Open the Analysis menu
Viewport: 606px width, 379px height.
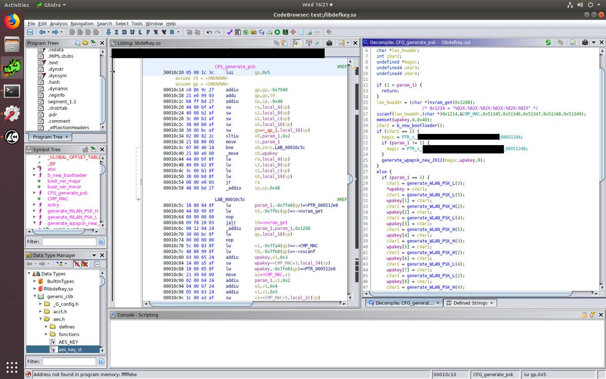59,23
